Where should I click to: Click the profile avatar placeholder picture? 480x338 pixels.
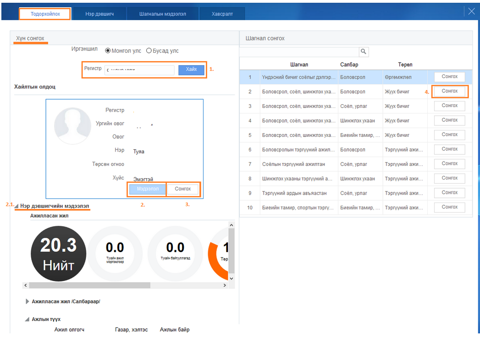pos(72,126)
